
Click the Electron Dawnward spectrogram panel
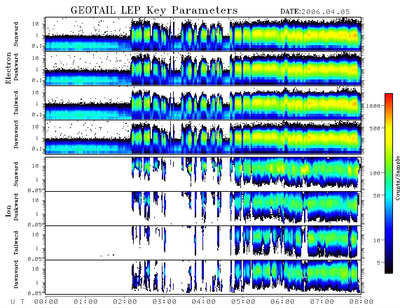click(x=203, y=137)
